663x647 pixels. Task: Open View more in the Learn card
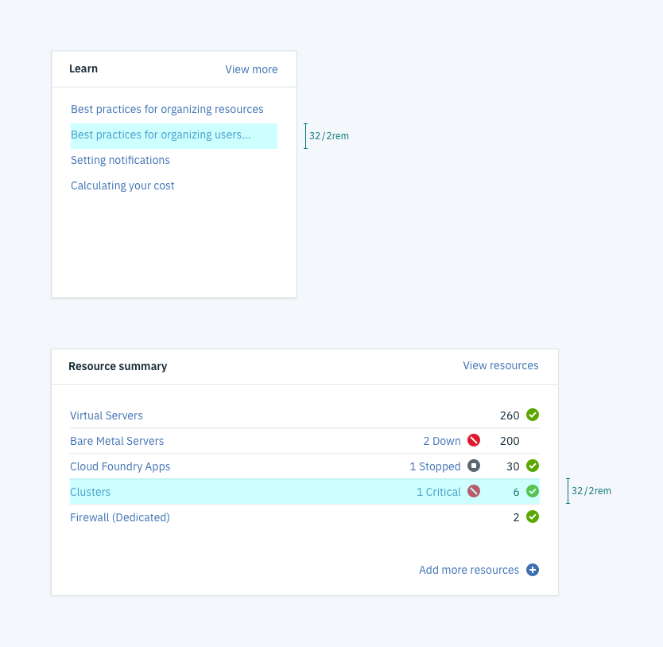point(251,69)
